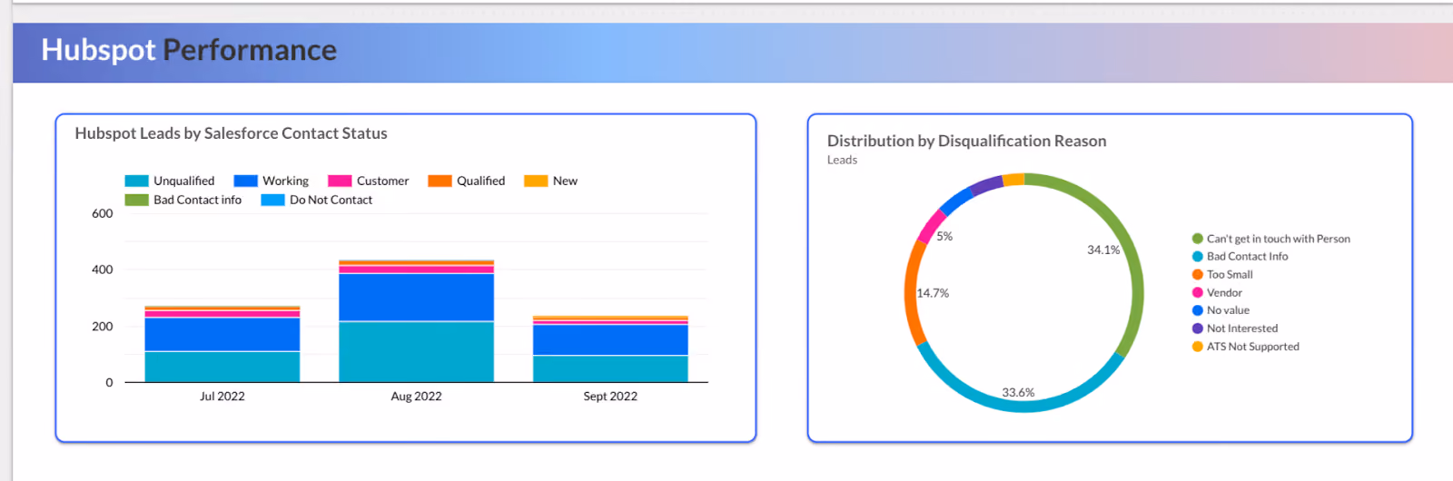1453x481 pixels.
Task: Click the 600 y-axis value
Action: (103, 213)
